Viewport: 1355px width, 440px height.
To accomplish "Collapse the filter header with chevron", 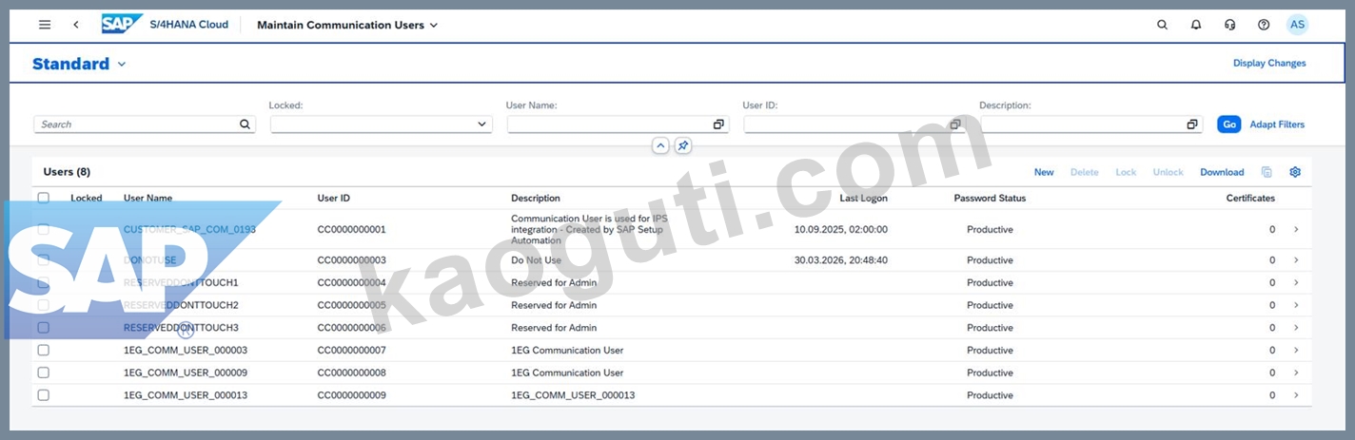I will (660, 145).
